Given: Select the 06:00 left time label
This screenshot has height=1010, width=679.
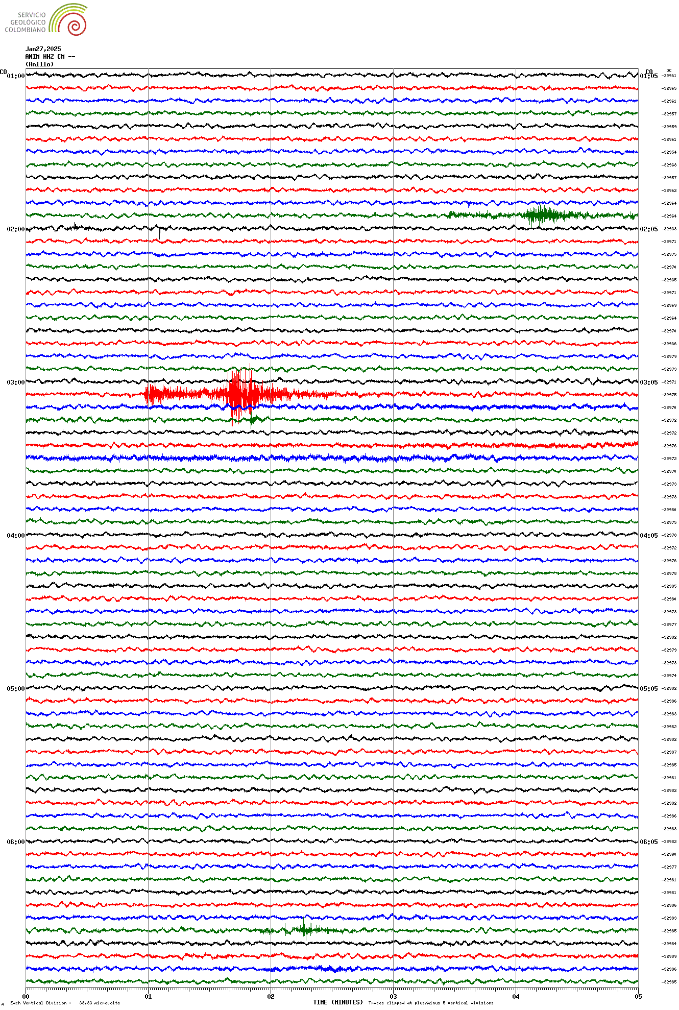Looking at the screenshot, I should pyautogui.click(x=15, y=842).
